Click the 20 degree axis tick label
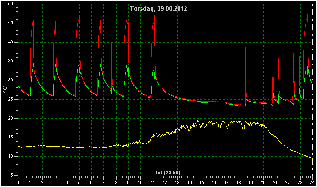Image resolution: width=317 pixels, height=187 pixels. pyautogui.click(x=11, y=118)
